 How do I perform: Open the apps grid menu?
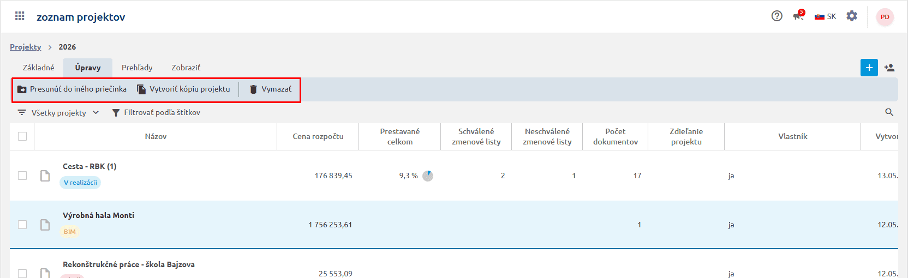[20, 16]
